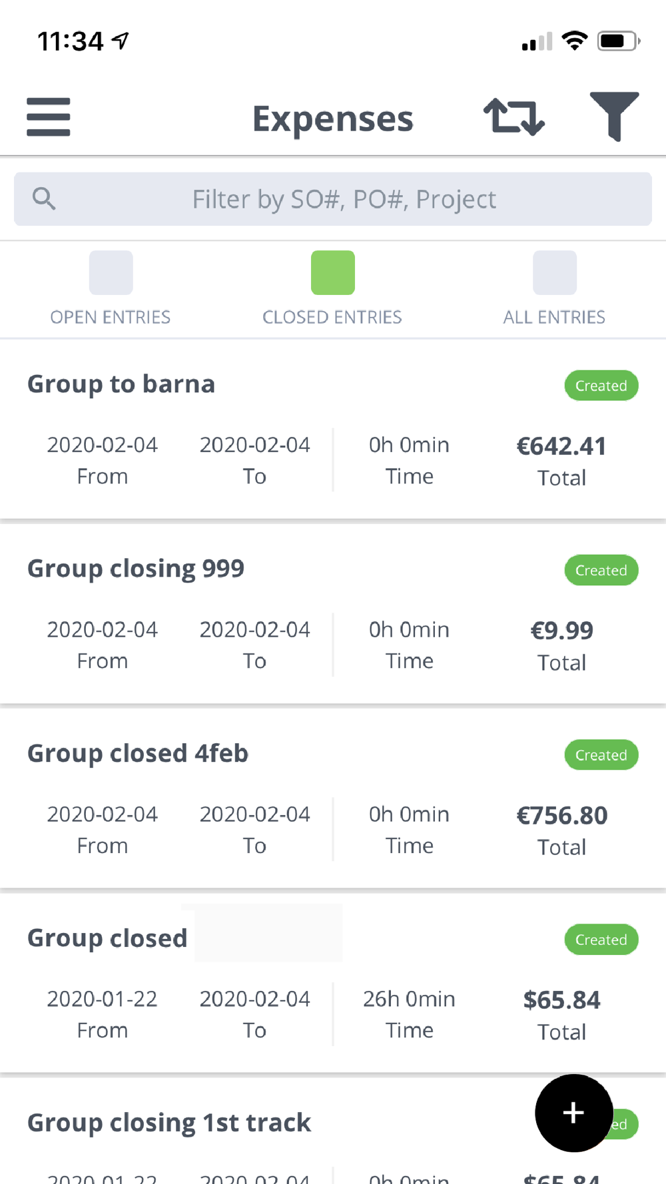Click Created badge on Group to barna

pos(601,386)
